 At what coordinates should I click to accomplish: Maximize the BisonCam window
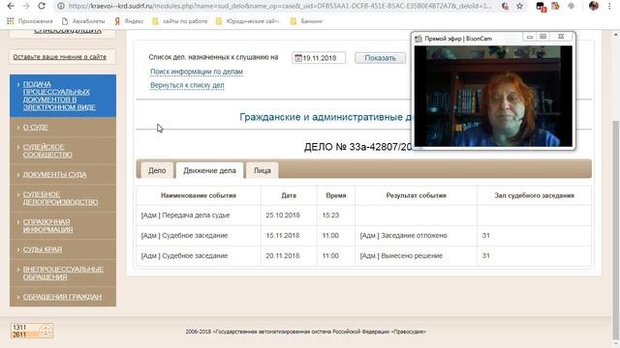(x=542, y=37)
